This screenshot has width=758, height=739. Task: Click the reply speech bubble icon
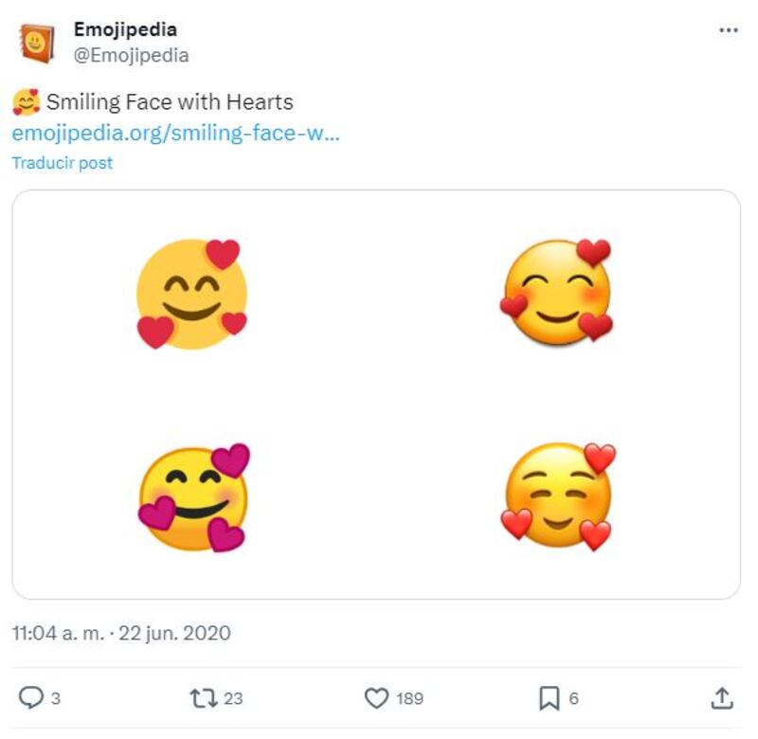tap(30, 699)
